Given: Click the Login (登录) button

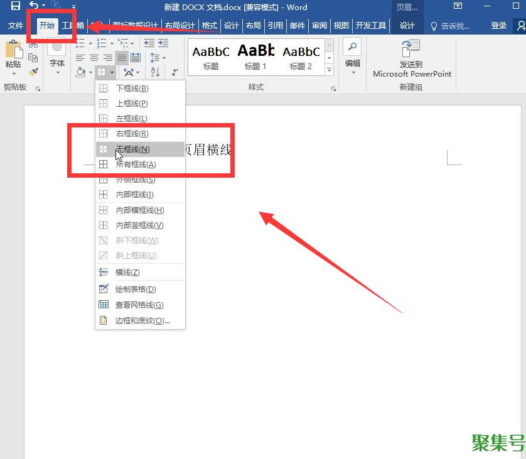Looking at the screenshot, I should [498, 26].
